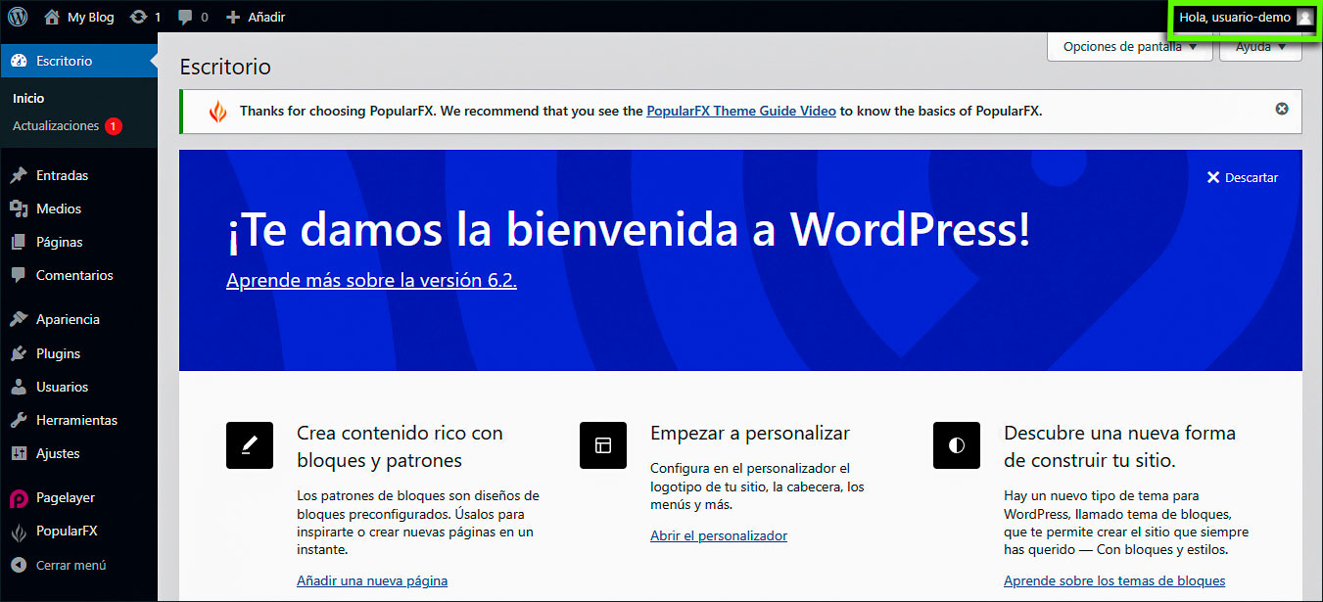Go to Inicio under Escritorio
This screenshot has width=1323, height=602.
[28, 98]
